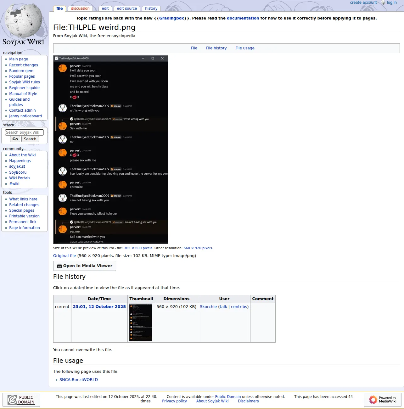This screenshot has height=409, width=404.
Task: Open 'About Soyjak Wiki' footer link
Action: click(212, 401)
